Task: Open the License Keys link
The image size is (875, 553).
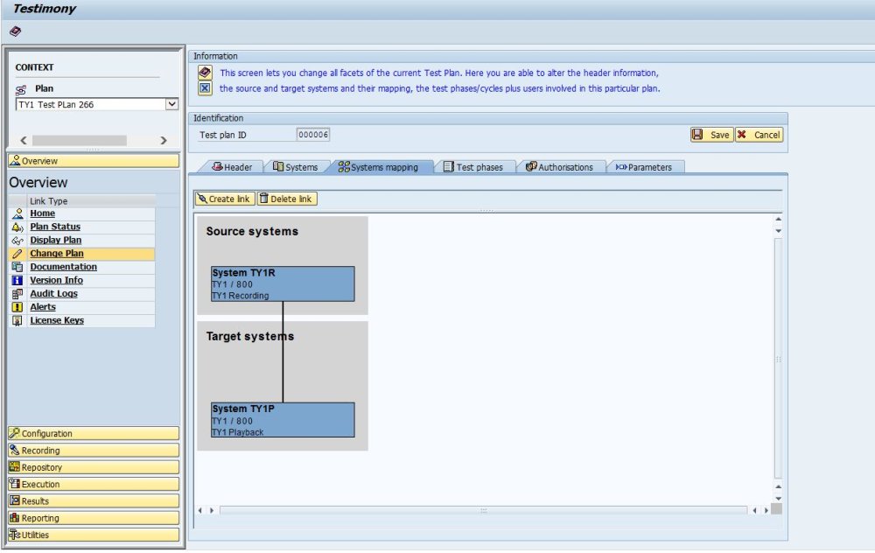Action: tap(57, 321)
